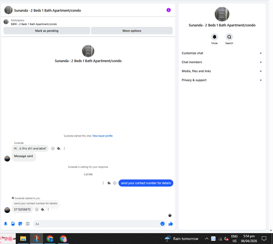The image size is (273, 244).
Task: Open the first Chrome icon in taskbar
Action: 50,239
